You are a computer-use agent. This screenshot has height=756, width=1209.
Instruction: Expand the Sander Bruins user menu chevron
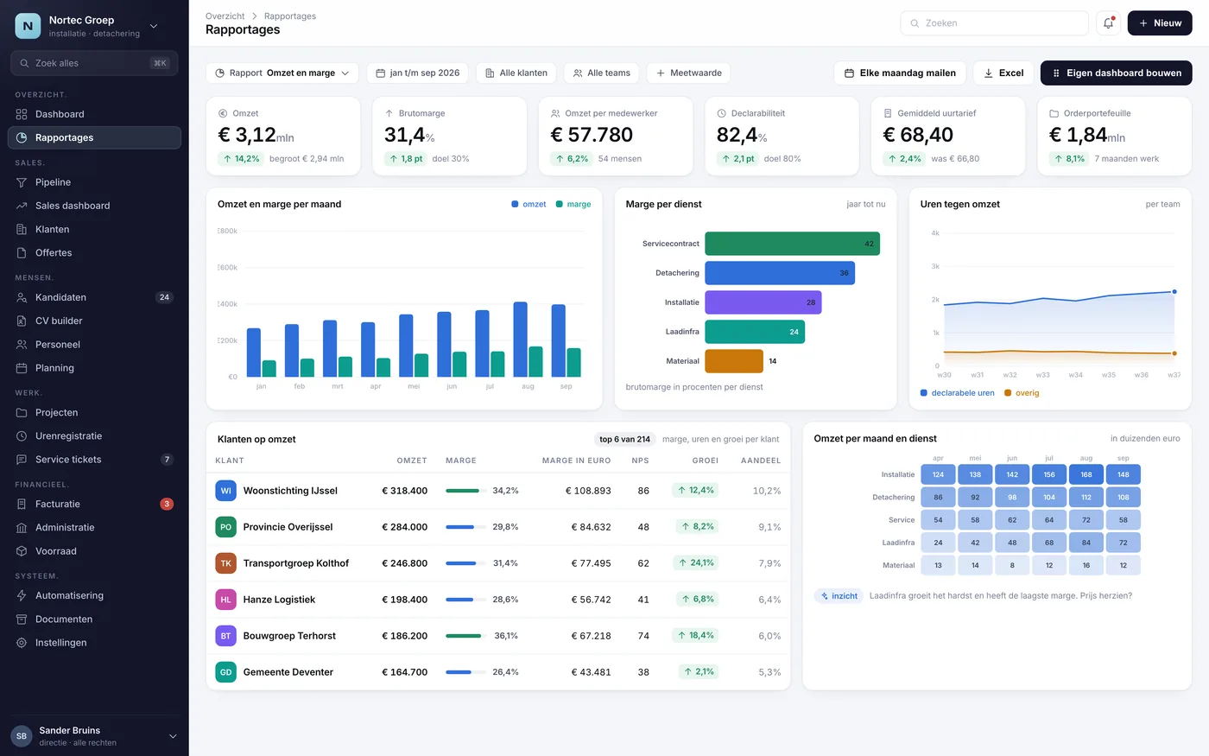(173, 736)
